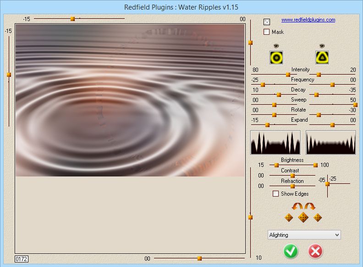Enable the Show Edges checkbox
The width and height of the screenshot is (363, 267).
click(275, 193)
